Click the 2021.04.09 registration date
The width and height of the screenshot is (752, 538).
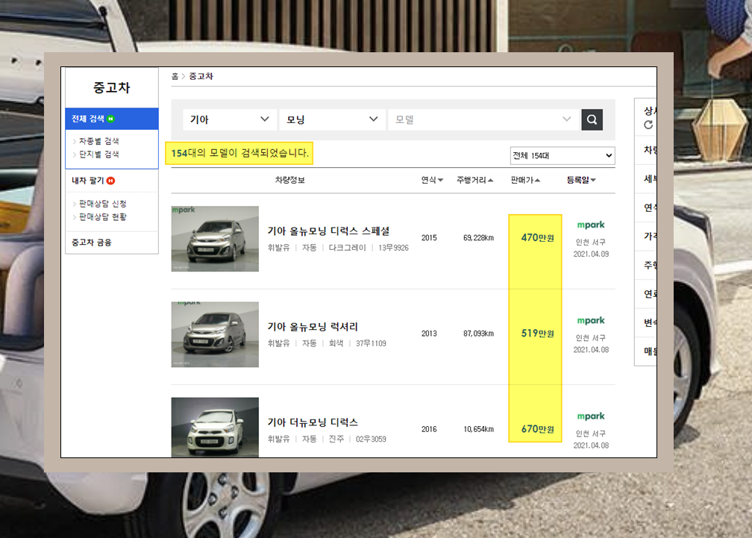[x=591, y=254]
